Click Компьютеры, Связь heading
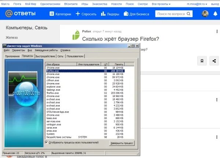 26,28
